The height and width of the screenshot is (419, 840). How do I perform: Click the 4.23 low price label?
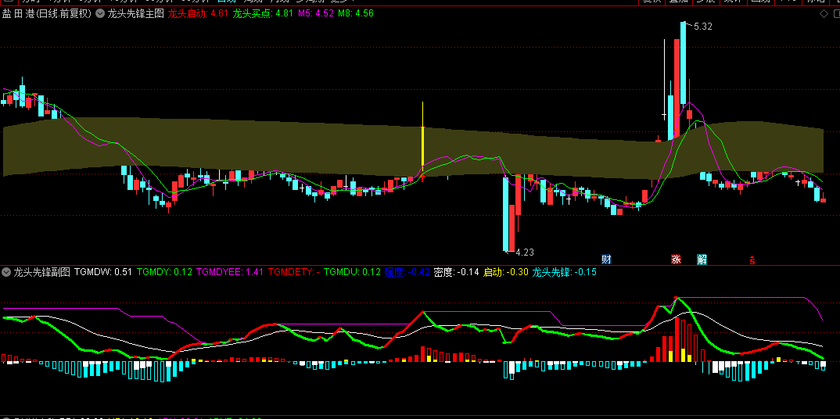click(524, 252)
